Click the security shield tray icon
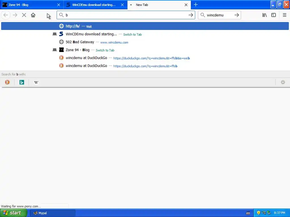This screenshot has height=217, width=290. [x=259, y=213]
